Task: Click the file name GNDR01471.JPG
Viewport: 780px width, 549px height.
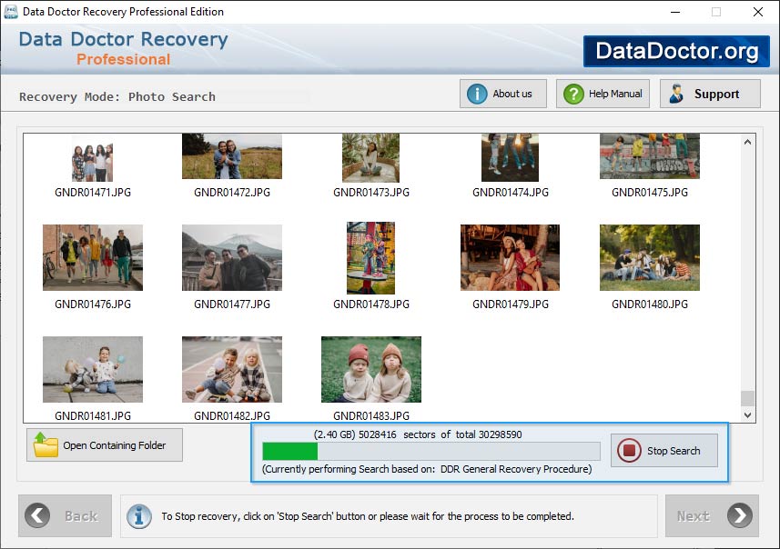Action: point(93,193)
